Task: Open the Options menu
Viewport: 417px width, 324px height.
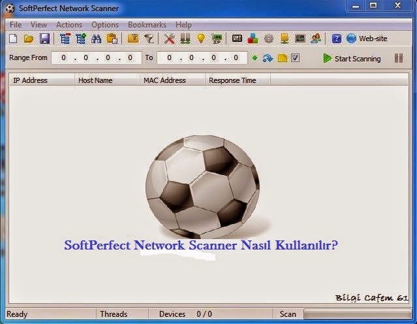Action: tap(105, 25)
